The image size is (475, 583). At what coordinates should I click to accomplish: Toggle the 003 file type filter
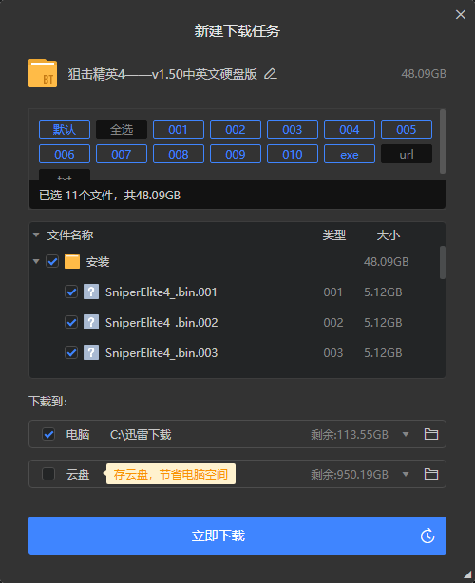(293, 129)
